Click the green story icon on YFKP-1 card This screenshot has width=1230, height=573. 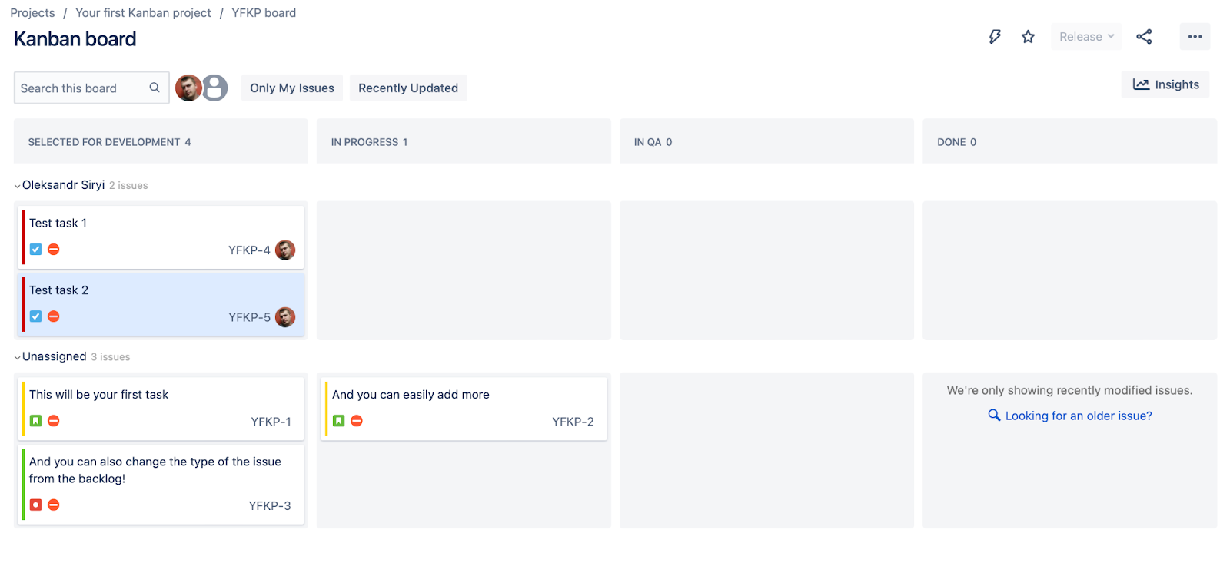click(x=35, y=421)
